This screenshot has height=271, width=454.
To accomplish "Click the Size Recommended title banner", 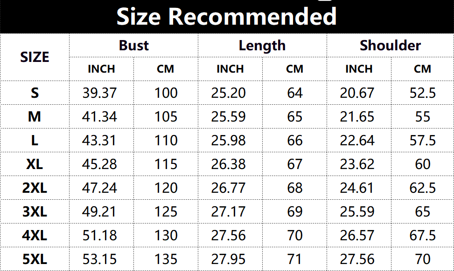I will click(226, 17).
